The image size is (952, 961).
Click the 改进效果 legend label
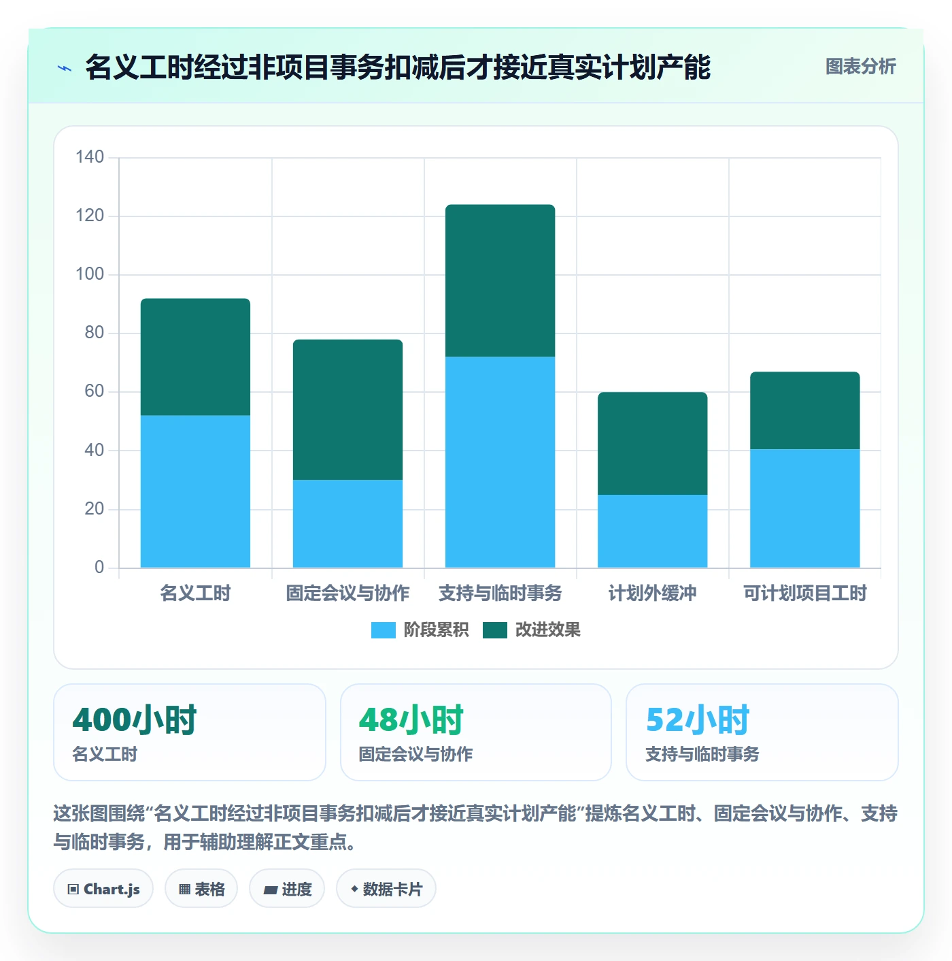[x=547, y=630]
